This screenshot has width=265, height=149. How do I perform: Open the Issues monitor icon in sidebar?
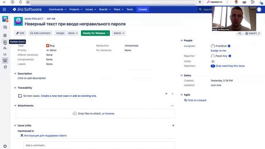click(x=5, y=60)
